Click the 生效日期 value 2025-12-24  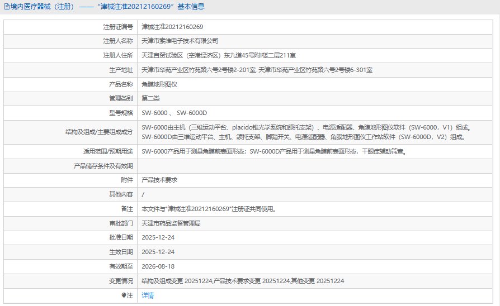(x=158, y=252)
